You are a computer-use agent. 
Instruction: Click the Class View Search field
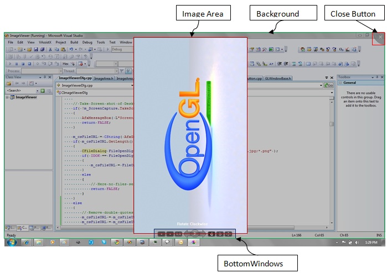(x=20, y=91)
